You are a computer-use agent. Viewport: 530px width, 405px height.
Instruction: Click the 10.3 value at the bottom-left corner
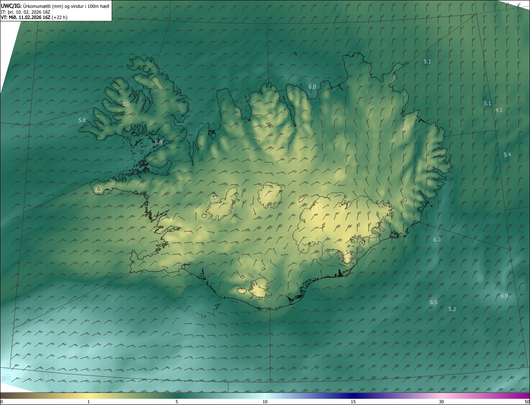(5, 378)
